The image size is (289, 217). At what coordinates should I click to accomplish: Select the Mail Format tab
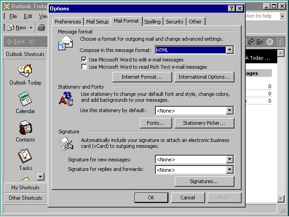(126, 21)
